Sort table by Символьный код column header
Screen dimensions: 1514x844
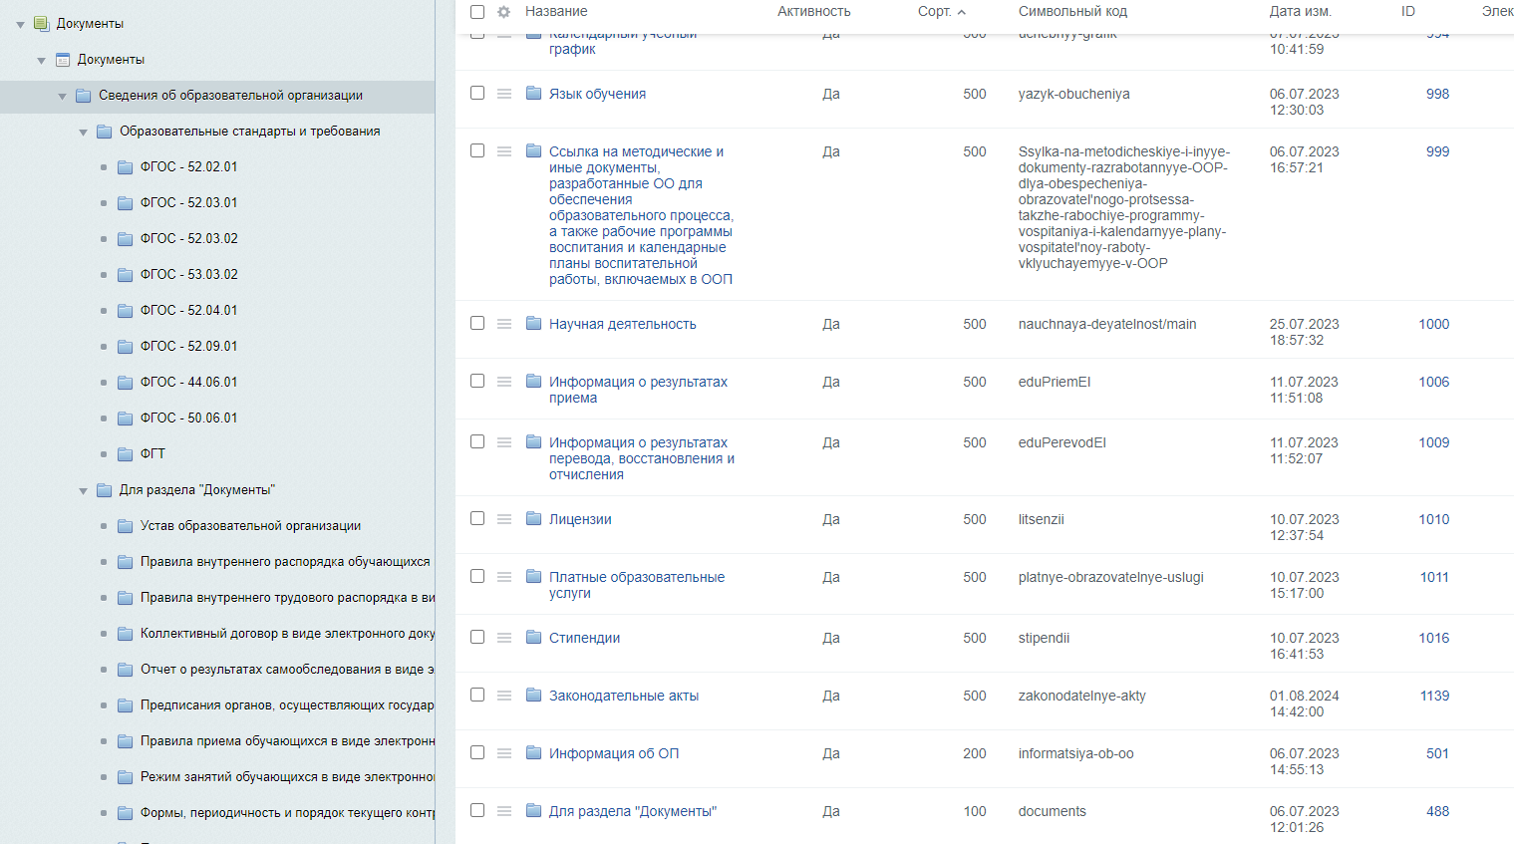coord(1072,12)
